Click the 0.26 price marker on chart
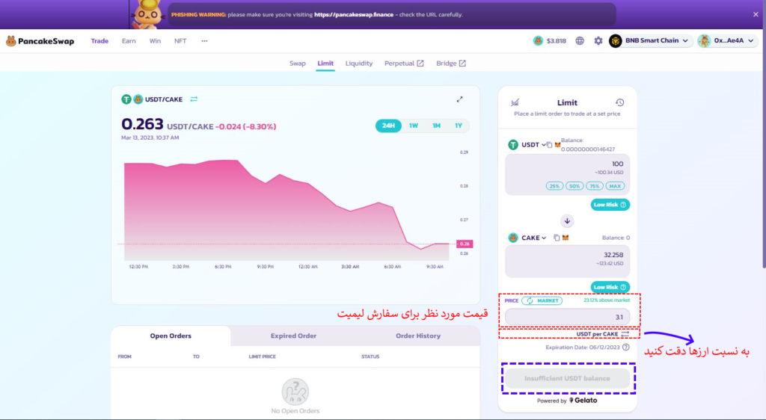 (x=465, y=244)
